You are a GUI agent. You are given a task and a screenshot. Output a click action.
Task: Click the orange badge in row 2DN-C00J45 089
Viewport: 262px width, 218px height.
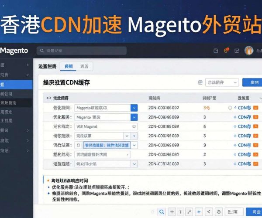click(x=255, y=136)
